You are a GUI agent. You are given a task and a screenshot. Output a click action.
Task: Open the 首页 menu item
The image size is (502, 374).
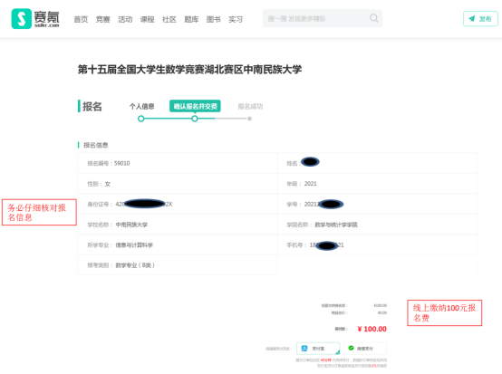[81, 19]
